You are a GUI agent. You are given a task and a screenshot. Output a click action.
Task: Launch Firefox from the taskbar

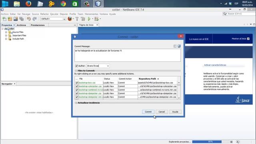tap(28, 4)
